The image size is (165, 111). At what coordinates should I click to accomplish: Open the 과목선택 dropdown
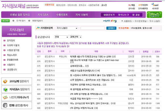click(76, 37)
